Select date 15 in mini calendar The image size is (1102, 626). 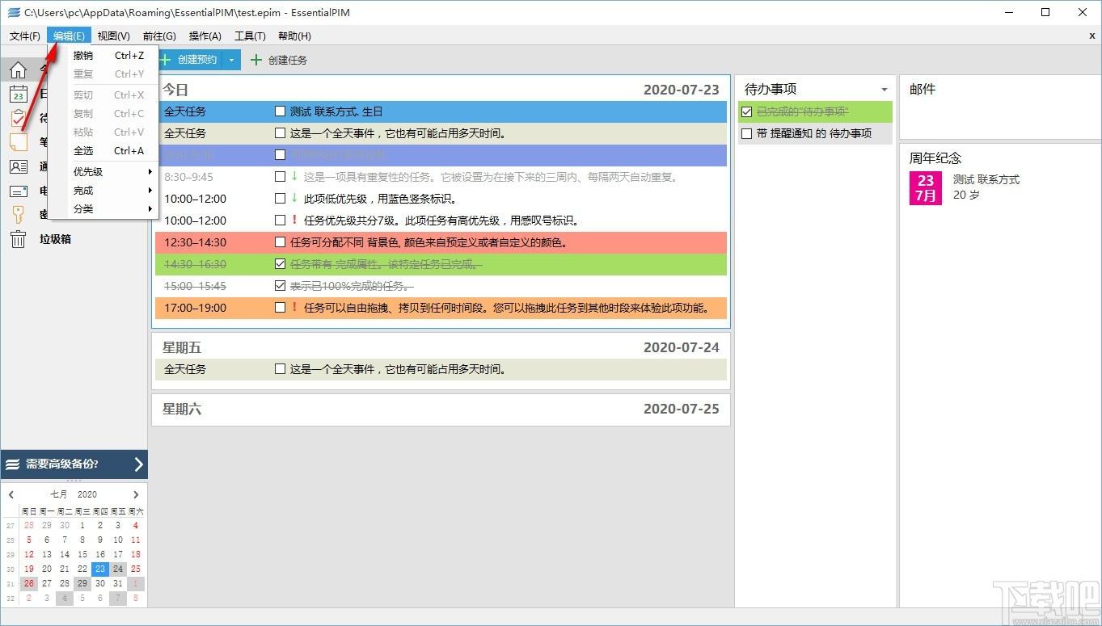[82, 554]
